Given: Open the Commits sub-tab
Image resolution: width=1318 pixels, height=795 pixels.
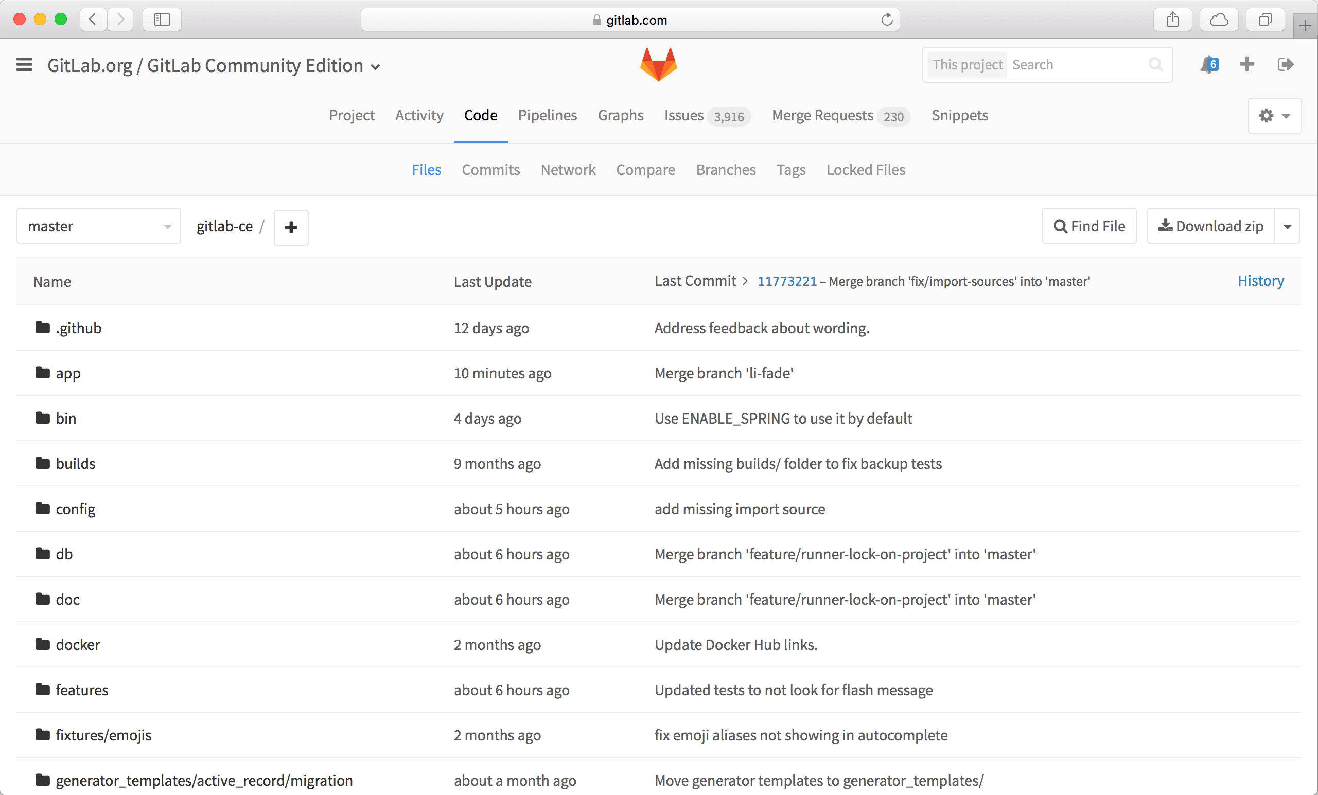Looking at the screenshot, I should (x=490, y=170).
